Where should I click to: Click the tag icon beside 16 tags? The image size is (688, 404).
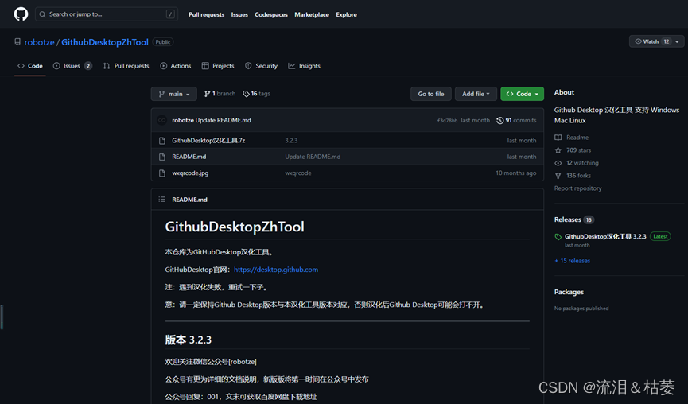click(x=246, y=94)
